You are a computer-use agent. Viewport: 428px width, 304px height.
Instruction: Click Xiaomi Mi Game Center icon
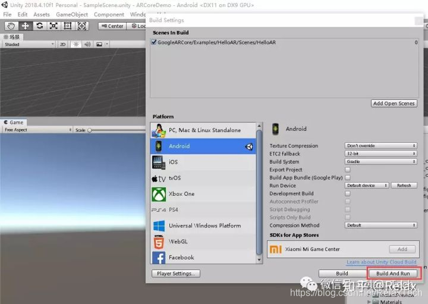click(x=275, y=249)
